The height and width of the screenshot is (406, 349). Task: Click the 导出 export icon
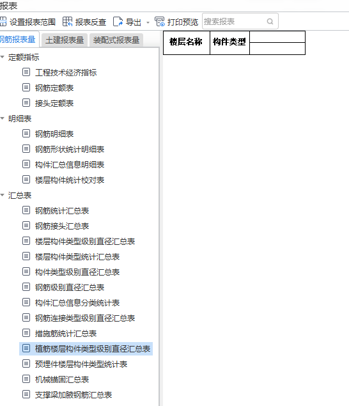pyautogui.click(x=118, y=22)
